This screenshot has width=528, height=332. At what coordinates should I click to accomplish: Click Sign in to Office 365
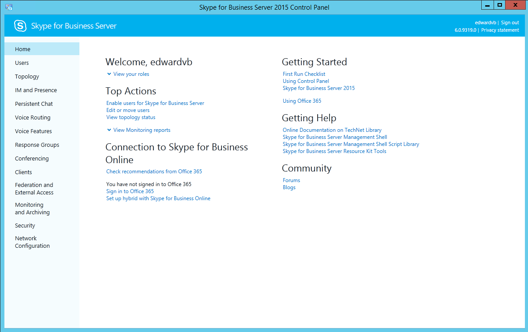coord(130,191)
